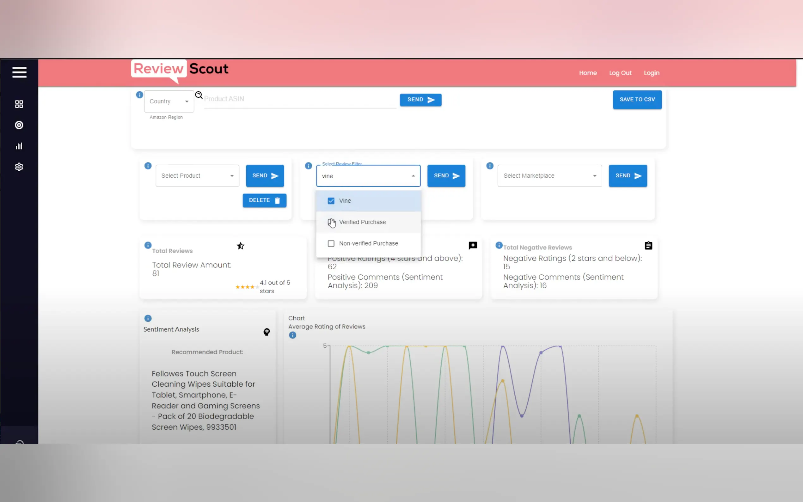
Task: Click info icon beside Select Marketplace
Action: 490,166
